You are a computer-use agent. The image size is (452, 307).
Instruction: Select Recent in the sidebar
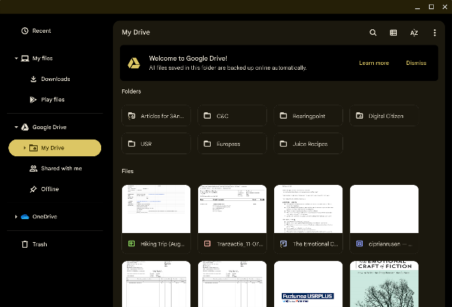[x=55, y=31]
